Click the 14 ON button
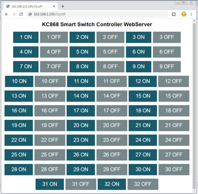The height and width of the screenshot is (194, 198). coord(81,96)
